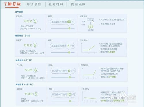
Task: Click 买家确认订单后系统自动还款 text
Action: [113, 20]
